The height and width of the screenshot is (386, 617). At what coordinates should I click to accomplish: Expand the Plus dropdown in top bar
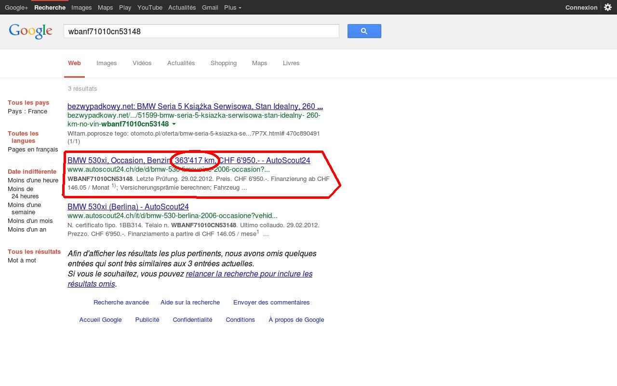point(233,7)
